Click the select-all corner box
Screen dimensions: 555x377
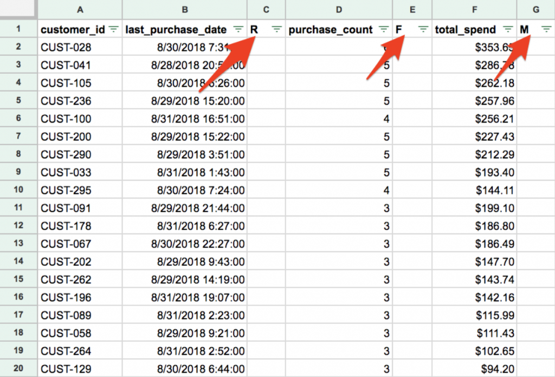18,9
